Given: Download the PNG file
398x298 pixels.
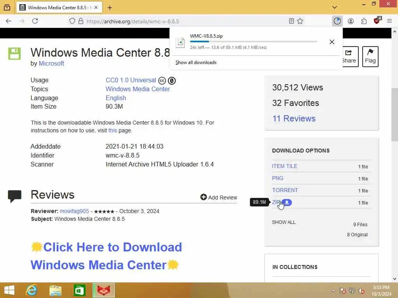Looking at the screenshot, I should tap(278, 178).
